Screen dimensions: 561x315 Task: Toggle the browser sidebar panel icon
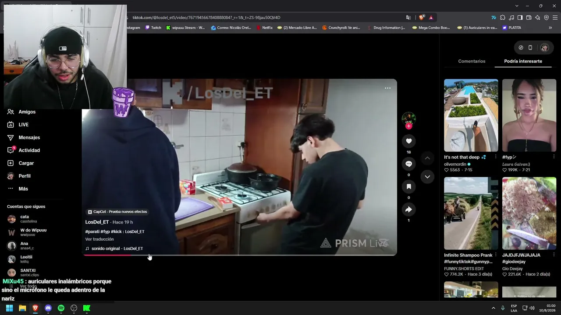click(520, 17)
